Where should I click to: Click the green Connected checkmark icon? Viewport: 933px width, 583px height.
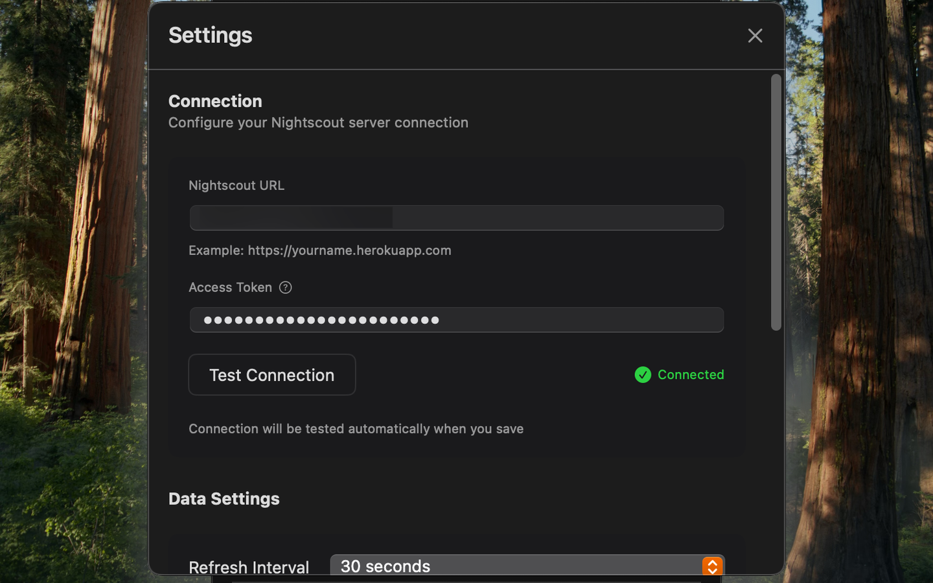tap(643, 375)
